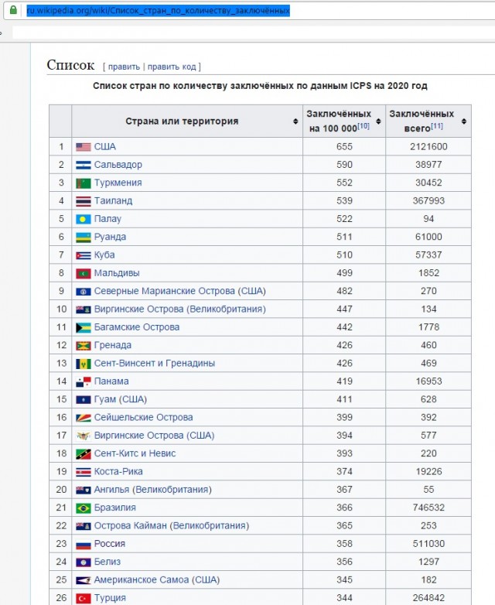Click the El Salvador flag icon

pos(84,165)
